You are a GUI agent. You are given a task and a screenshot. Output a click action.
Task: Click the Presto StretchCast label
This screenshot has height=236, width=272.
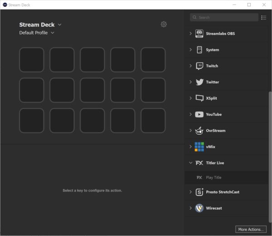[223, 192]
